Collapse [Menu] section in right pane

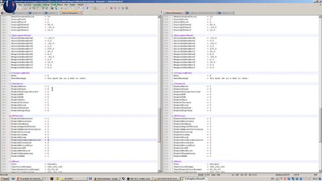172,161
